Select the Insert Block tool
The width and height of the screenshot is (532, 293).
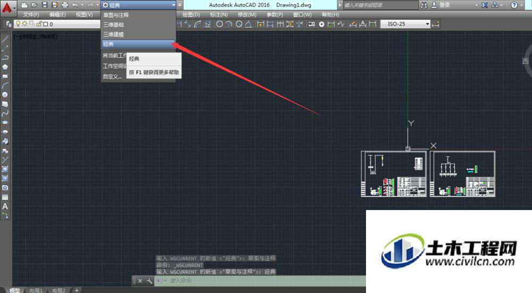pyautogui.click(x=5, y=141)
